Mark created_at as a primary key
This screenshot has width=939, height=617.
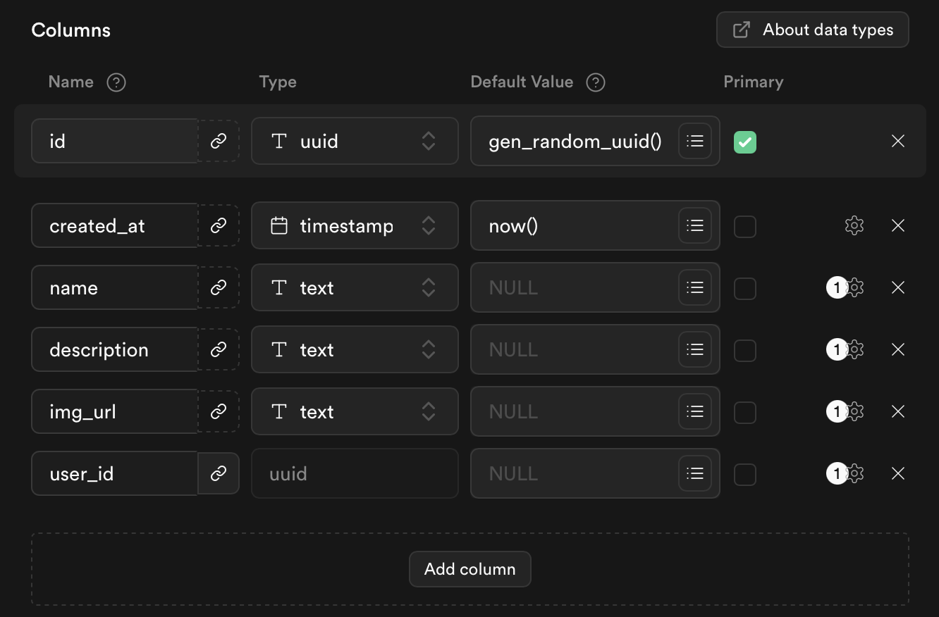pos(745,225)
